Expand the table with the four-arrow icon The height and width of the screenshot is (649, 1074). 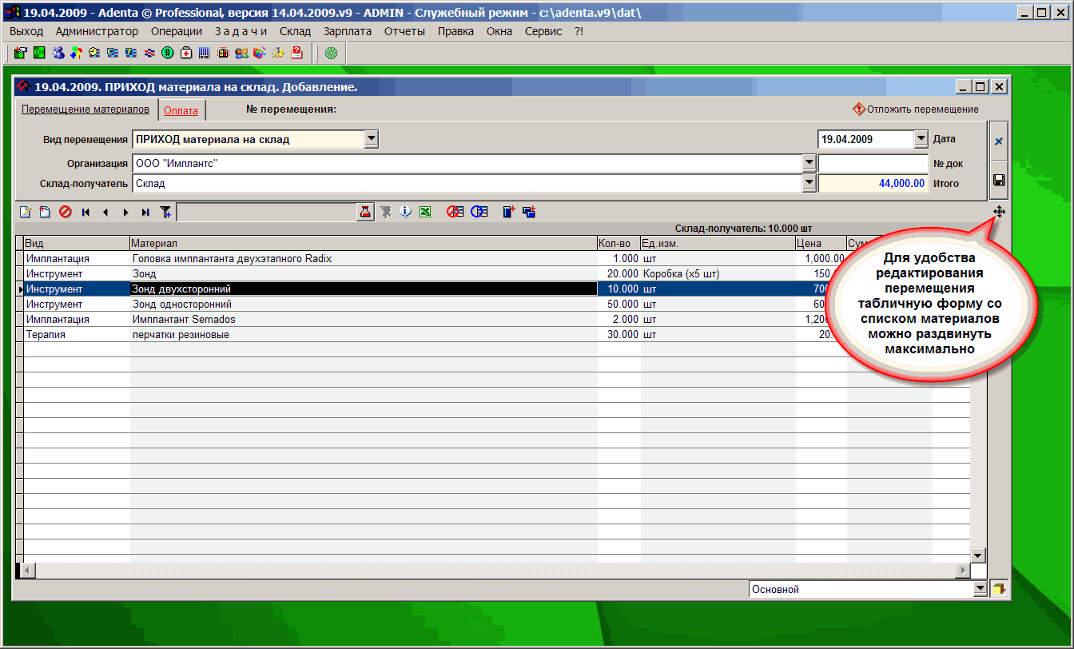click(x=999, y=212)
